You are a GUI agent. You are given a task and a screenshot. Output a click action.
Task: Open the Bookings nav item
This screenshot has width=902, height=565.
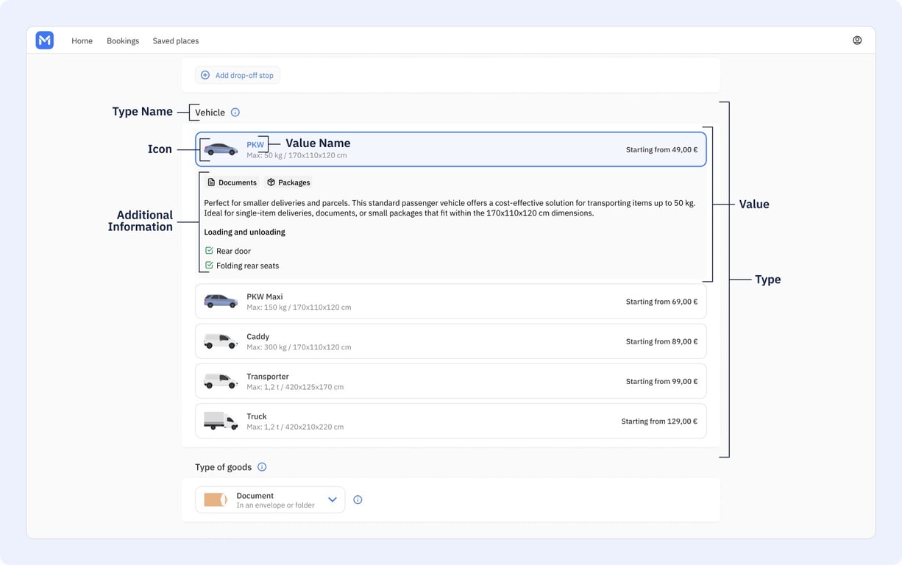pos(123,40)
